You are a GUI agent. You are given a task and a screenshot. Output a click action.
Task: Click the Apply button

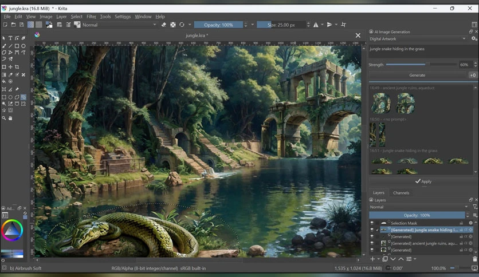[x=423, y=181]
